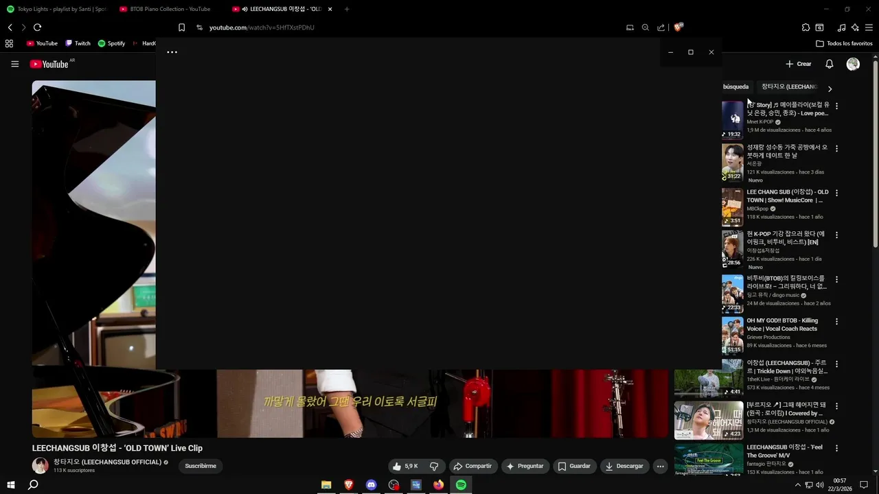
Task: Select the 창타지오 (LEECHANGSUB) filter chip
Action: (x=789, y=87)
